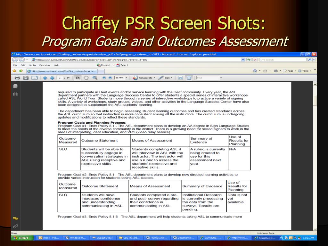Open the Pages panel in left sidebar

tap(15, 86)
